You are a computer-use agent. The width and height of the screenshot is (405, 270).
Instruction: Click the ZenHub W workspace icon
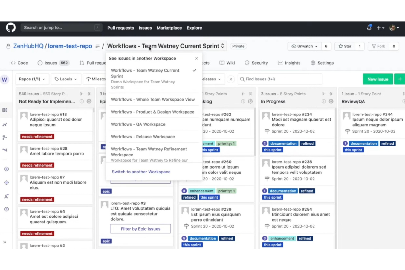click(5, 80)
